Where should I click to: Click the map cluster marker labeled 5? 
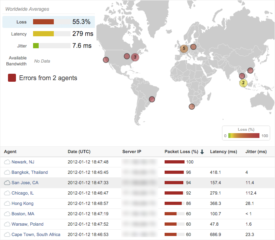click(183, 49)
